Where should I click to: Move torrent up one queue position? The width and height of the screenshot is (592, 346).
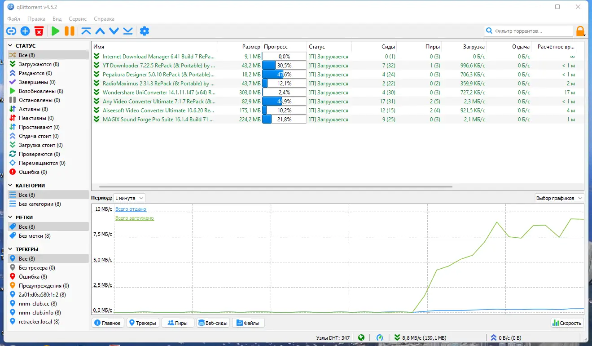click(100, 31)
